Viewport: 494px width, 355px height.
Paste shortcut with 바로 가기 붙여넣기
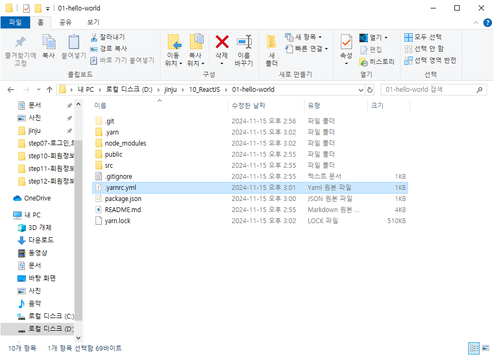coord(122,60)
